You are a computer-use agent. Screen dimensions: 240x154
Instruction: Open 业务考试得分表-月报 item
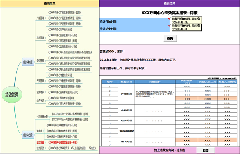coord(63,92)
